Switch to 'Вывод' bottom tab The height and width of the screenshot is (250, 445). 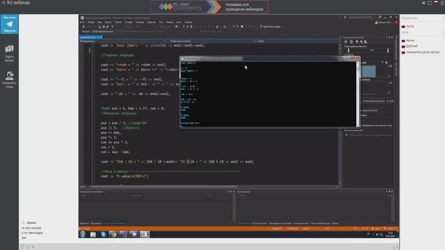tap(335, 224)
